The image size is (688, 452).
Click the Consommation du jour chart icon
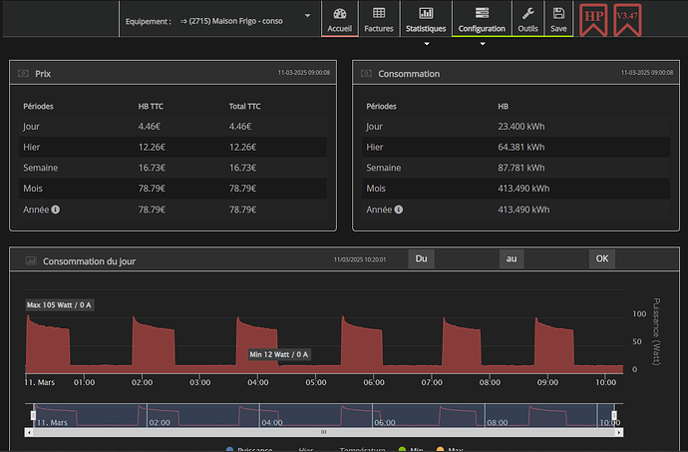coord(31,260)
